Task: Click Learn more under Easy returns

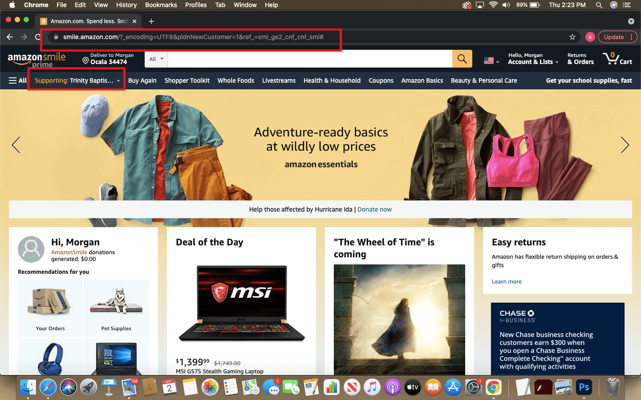Action: 507,282
